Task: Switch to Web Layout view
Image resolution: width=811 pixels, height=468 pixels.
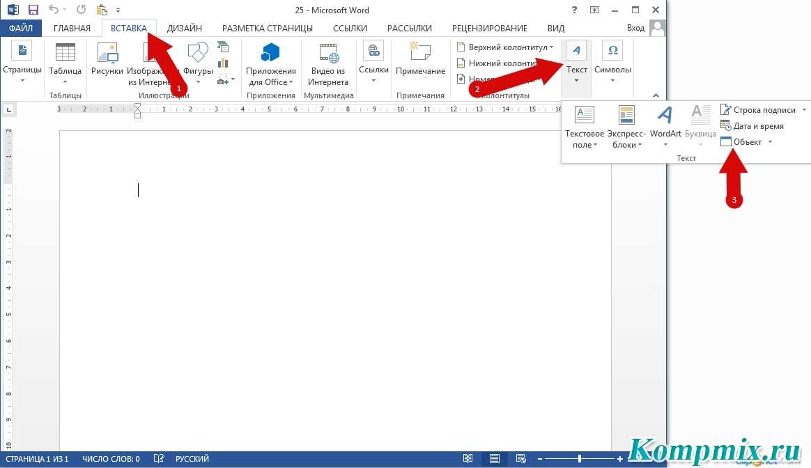Action: pyautogui.click(x=521, y=459)
